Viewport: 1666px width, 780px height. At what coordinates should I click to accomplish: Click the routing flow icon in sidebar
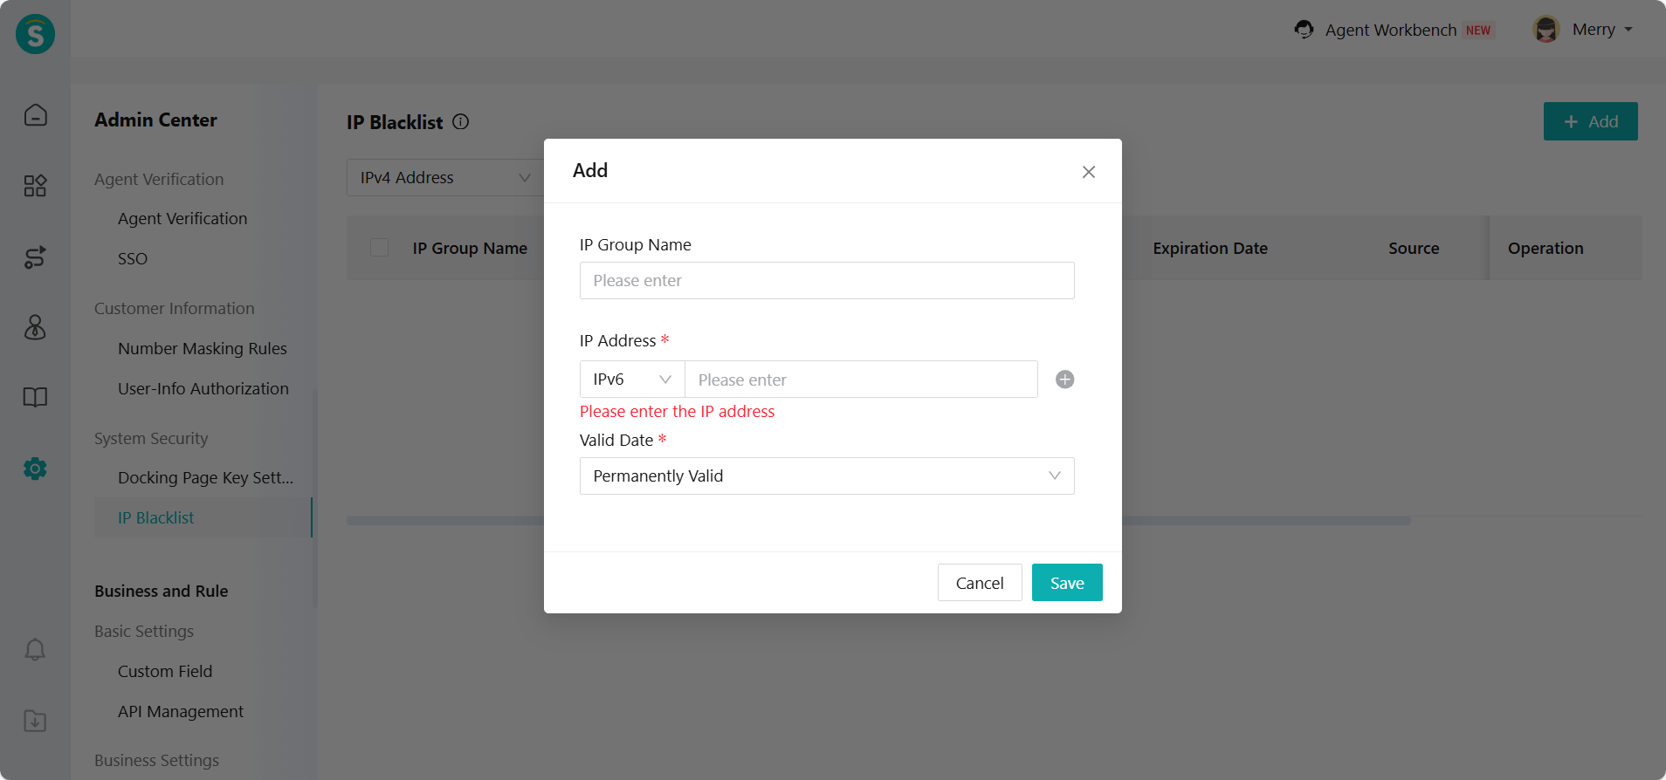[35, 257]
